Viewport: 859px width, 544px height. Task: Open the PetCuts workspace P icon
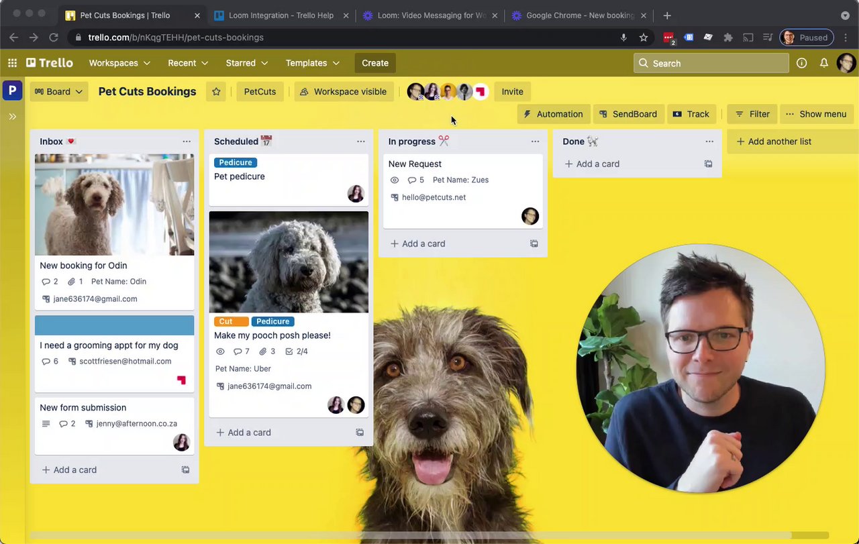coord(12,91)
